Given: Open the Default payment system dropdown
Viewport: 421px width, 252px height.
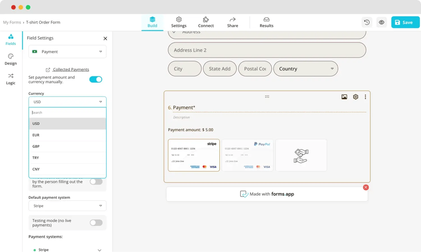Looking at the screenshot, I should tap(67, 206).
